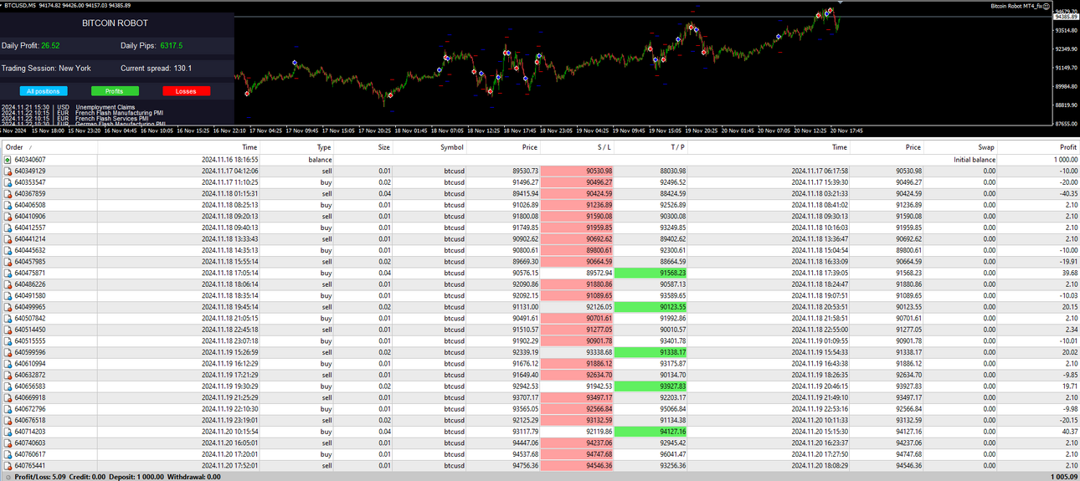Sort history by the Order column header
The image size is (1080, 481).
point(49,147)
